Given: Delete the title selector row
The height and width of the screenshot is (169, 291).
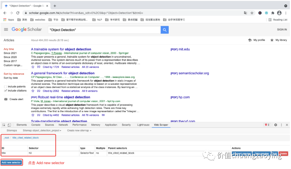Looking at the screenshot, I should 283,153.
